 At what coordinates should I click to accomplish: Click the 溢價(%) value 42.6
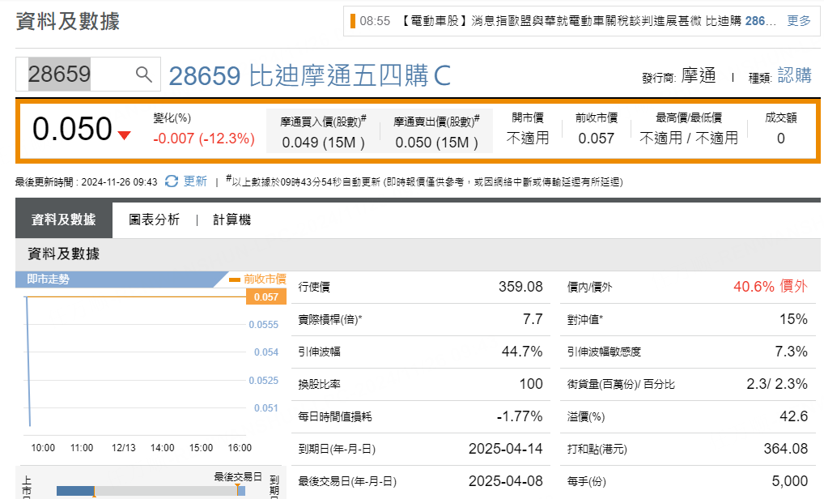coord(793,416)
